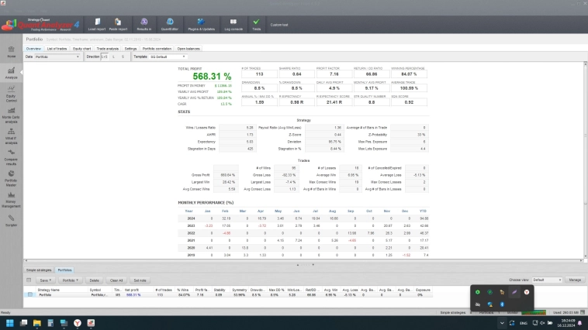Screen dimensions: 588x330
Task: Select the L direction option
Action: [x=113, y=57]
